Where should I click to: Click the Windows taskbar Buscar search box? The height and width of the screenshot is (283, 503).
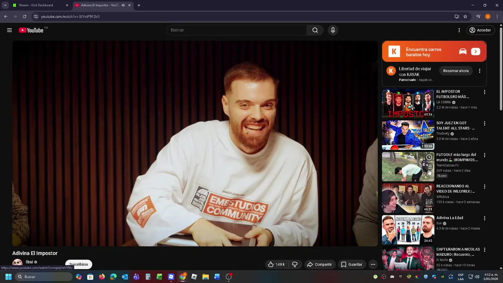point(44,277)
